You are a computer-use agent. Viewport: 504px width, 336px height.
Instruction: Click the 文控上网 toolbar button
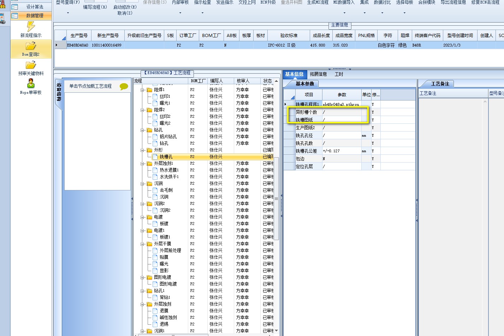pyautogui.click(x=247, y=2)
